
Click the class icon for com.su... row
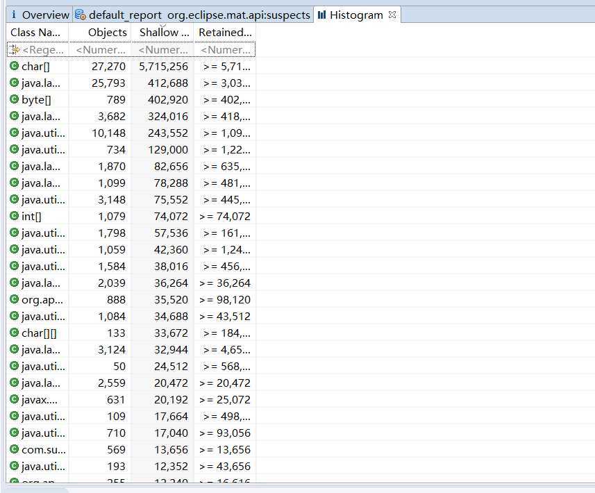click(x=14, y=449)
